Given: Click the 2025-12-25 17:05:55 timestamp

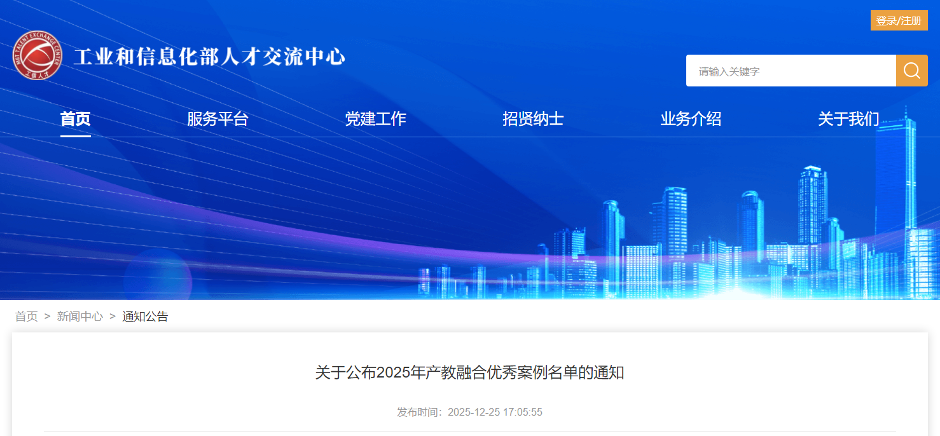Looking at the screenshot, I should (495, 412).
